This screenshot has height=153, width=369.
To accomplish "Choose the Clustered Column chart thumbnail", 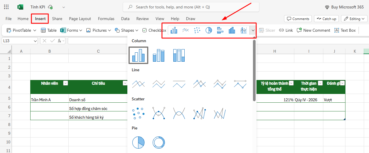I will point(138,55).
